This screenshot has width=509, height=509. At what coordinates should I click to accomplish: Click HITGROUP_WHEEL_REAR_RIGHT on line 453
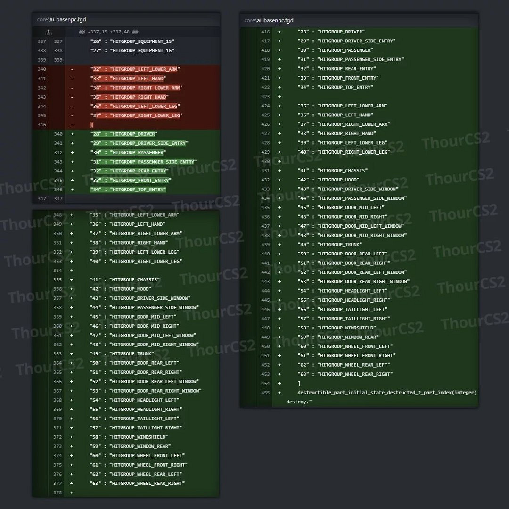[x=355, y=374]
